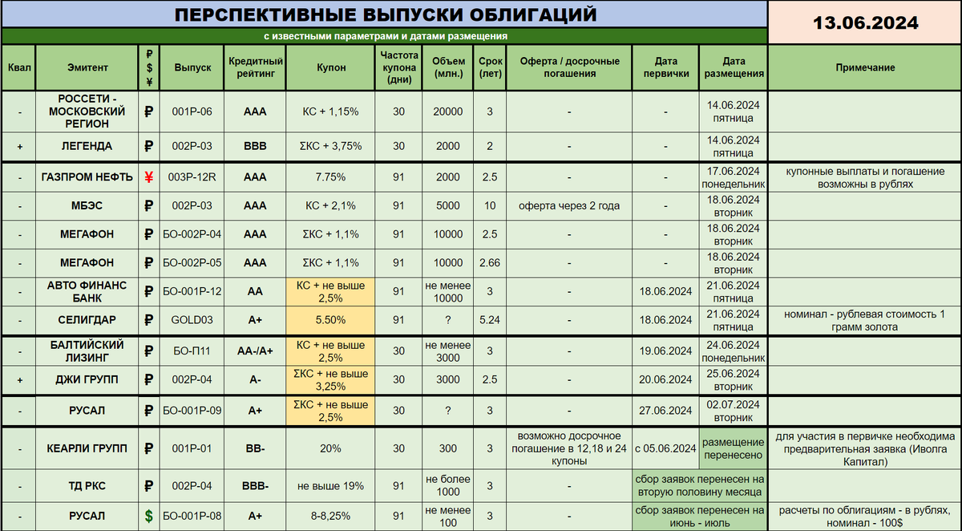Select the Примечание column header

[x=865, y=67]
